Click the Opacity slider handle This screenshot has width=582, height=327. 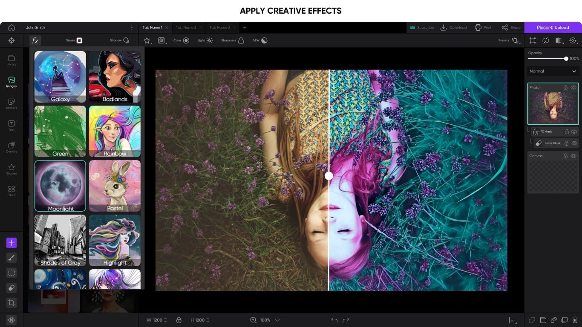[x=566, y=59]
